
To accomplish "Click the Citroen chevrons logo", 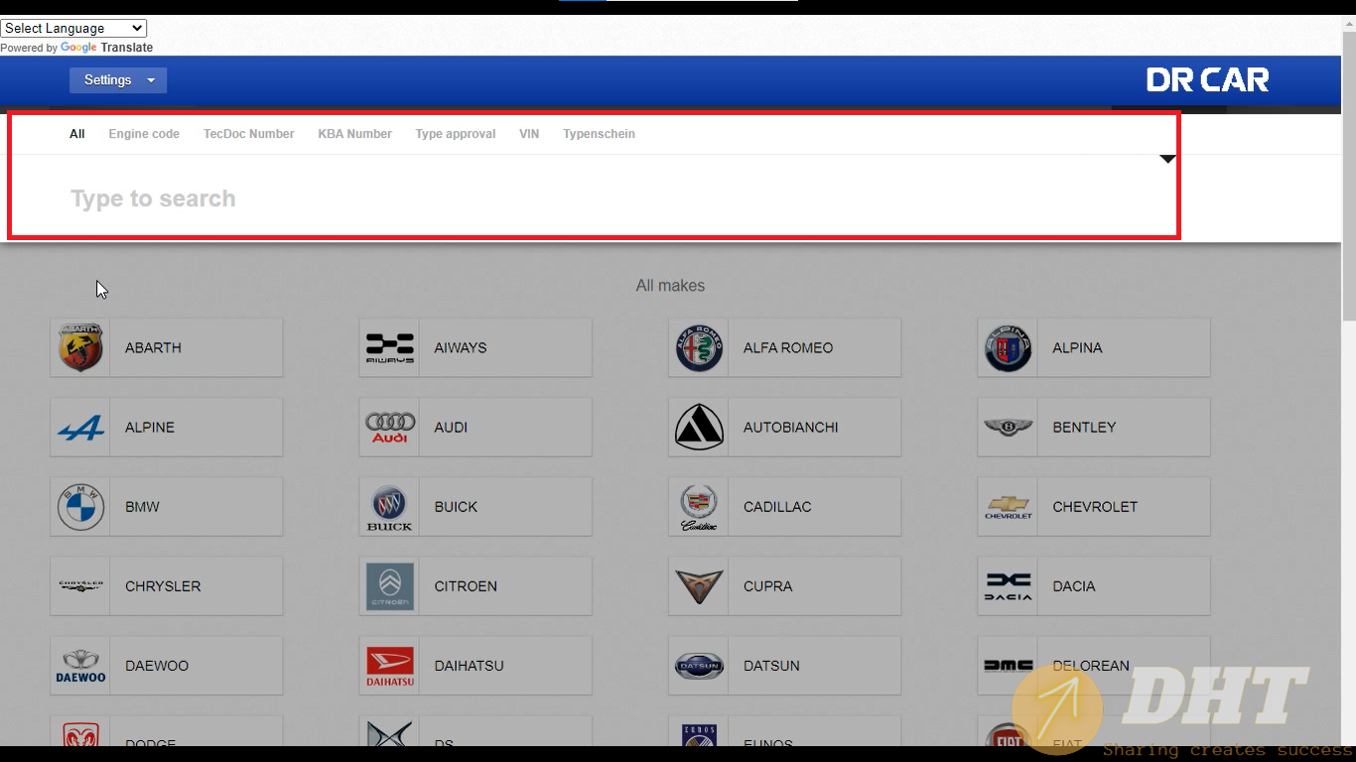I will click(390, 586).
